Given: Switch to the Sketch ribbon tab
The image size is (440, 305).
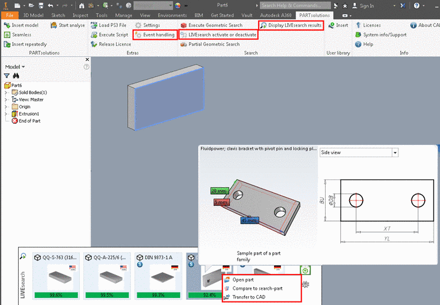Looking at the screenshot, I should click(58, 15).
